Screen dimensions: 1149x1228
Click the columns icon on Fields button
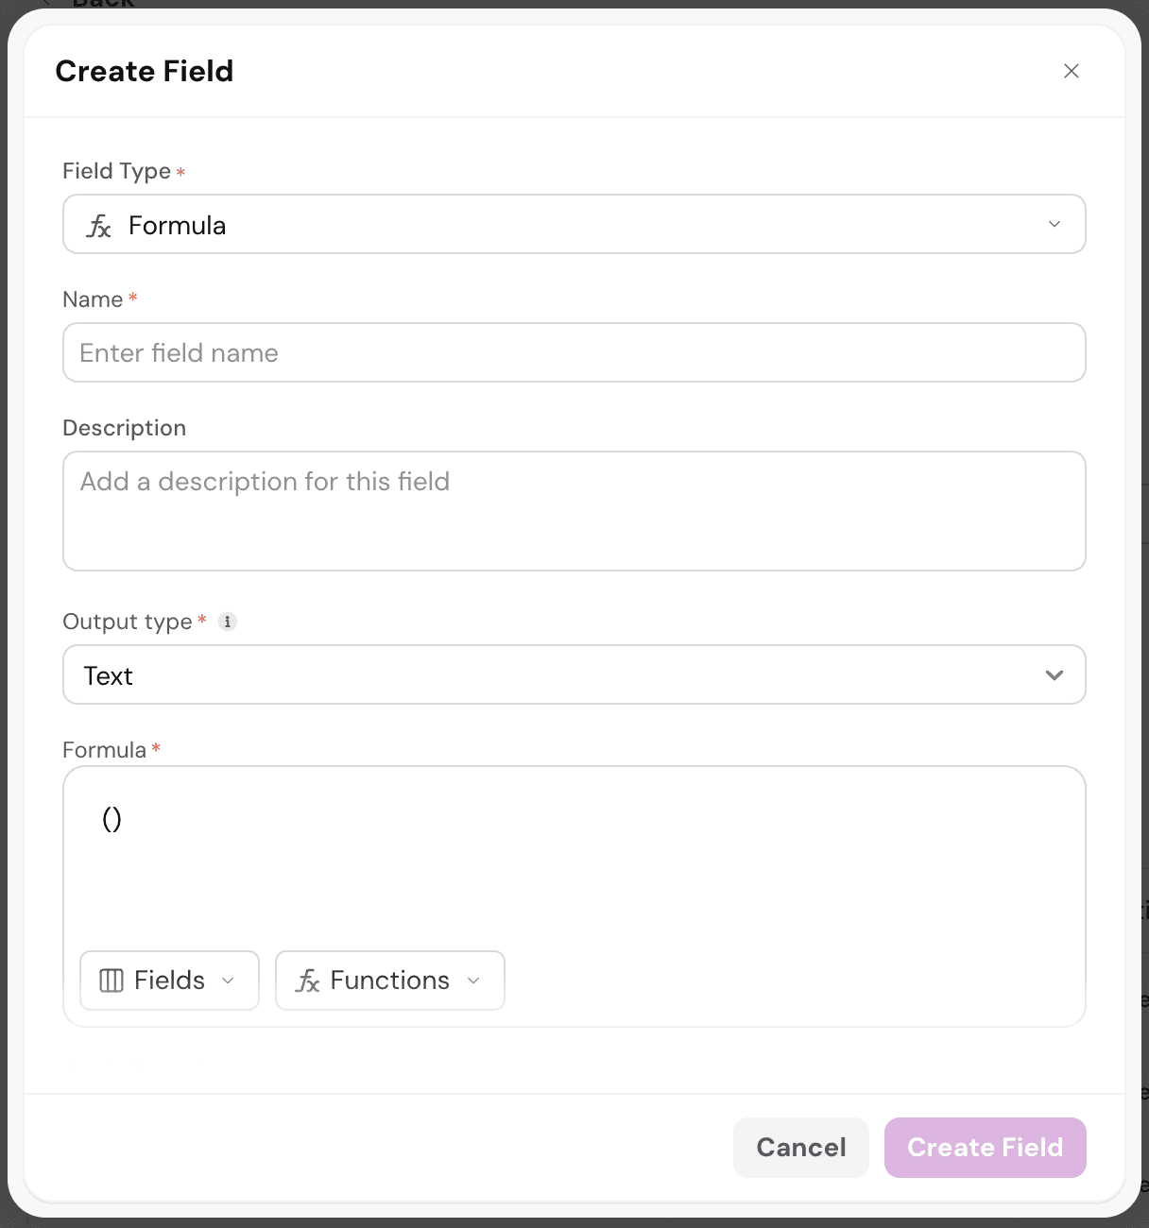pos(111,981)
